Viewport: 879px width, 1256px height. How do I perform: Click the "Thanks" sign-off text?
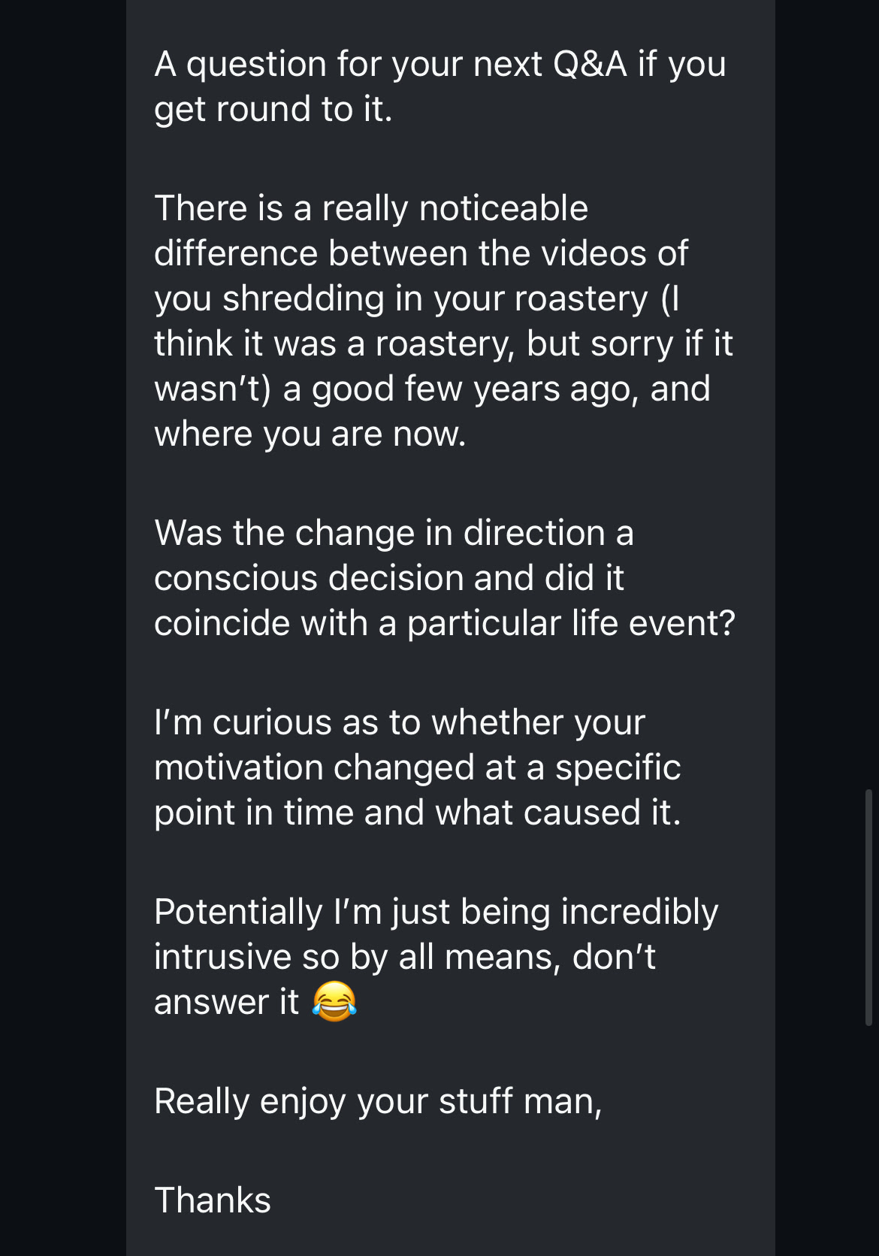pos(213,1200)
